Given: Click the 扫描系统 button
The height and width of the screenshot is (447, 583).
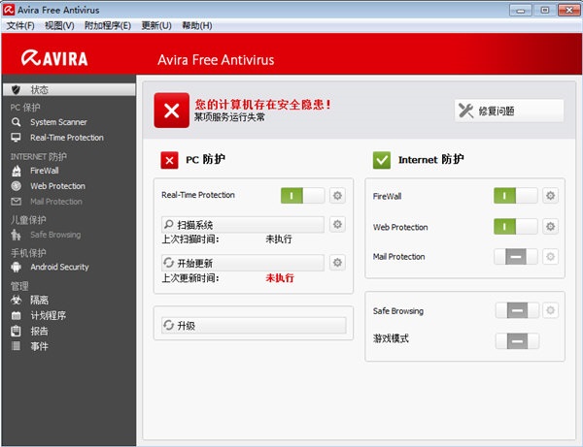Looking at the screenshot, I should [x=243, y=225].
